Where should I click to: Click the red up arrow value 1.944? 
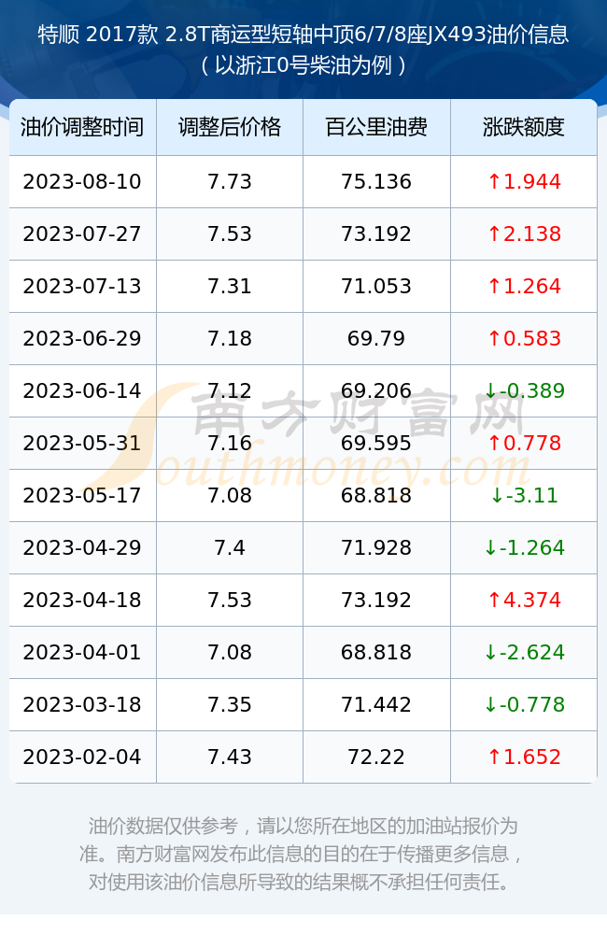(524, 182)
